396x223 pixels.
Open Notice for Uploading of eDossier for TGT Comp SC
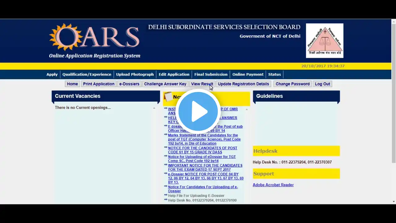[x=202, y=159]
